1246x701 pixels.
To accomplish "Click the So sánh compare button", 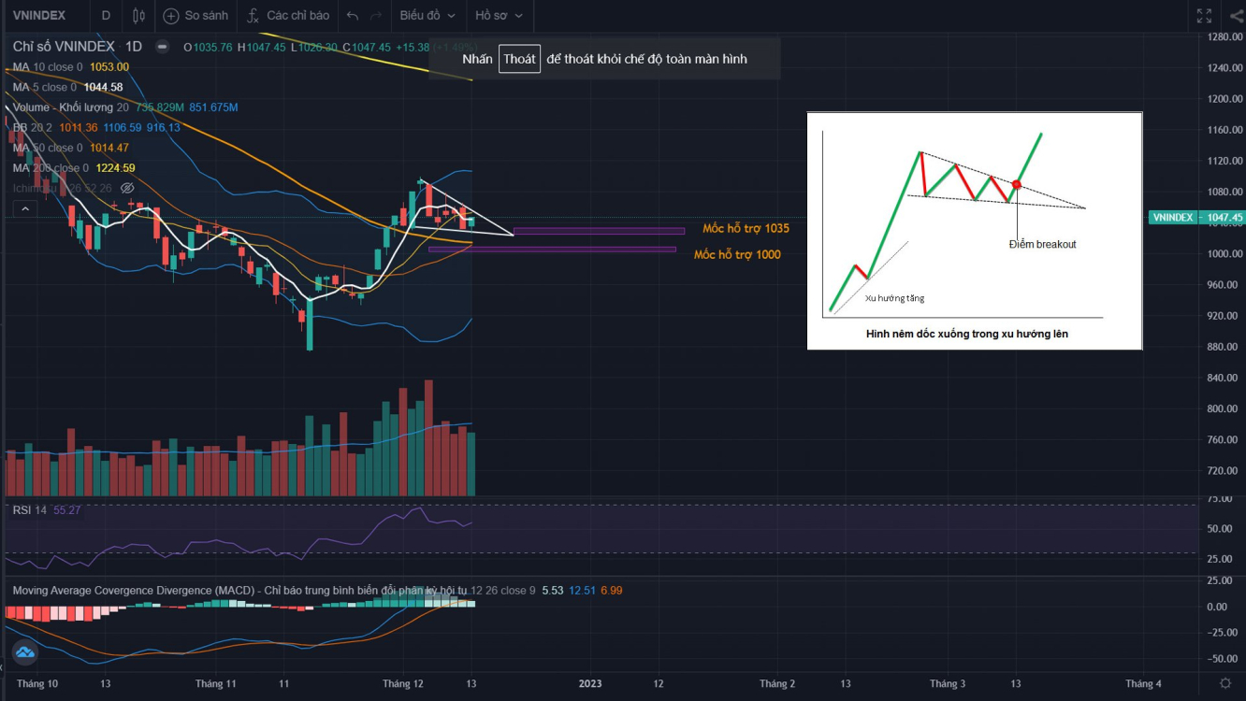I will point(196,16).
